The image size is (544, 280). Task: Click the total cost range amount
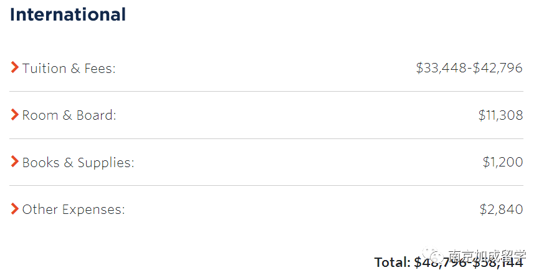click(x=469, y=263)
